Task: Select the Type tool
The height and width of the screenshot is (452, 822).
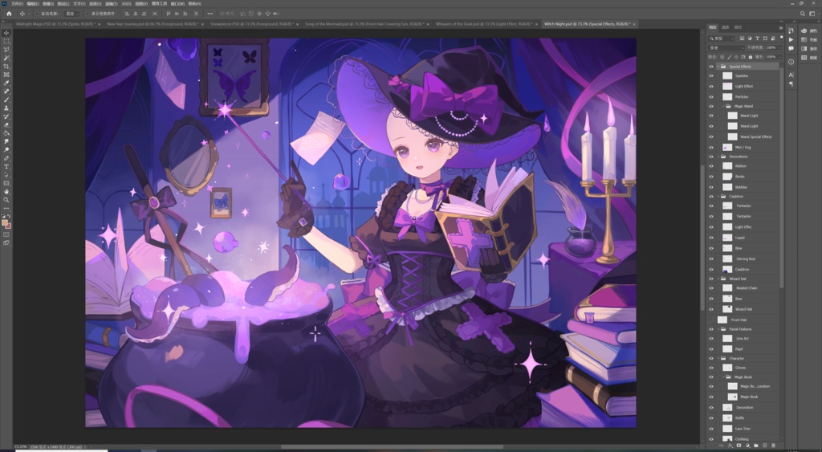Action: 6,167
